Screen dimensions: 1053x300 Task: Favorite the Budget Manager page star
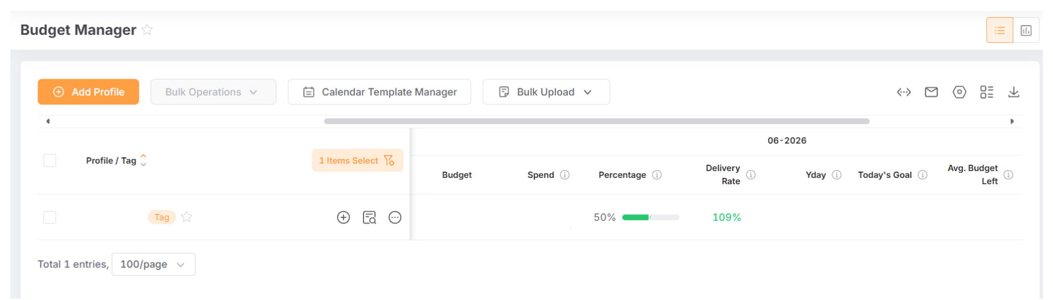[147, 30]
